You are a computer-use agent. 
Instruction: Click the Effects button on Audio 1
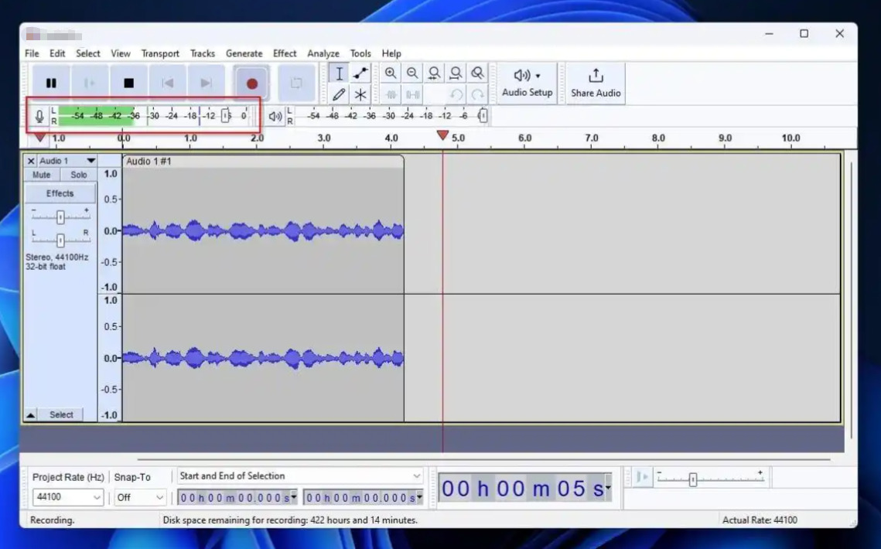[x=60, y=193]
